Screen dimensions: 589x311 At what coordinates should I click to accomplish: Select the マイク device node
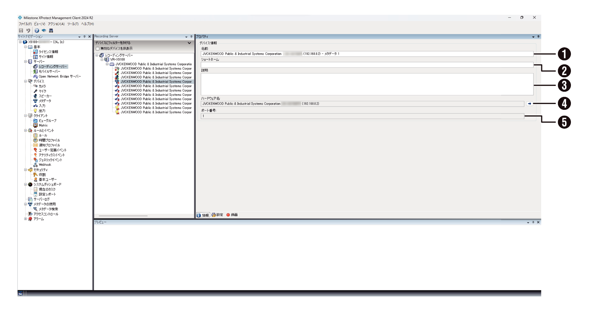(x=42, y=91)
